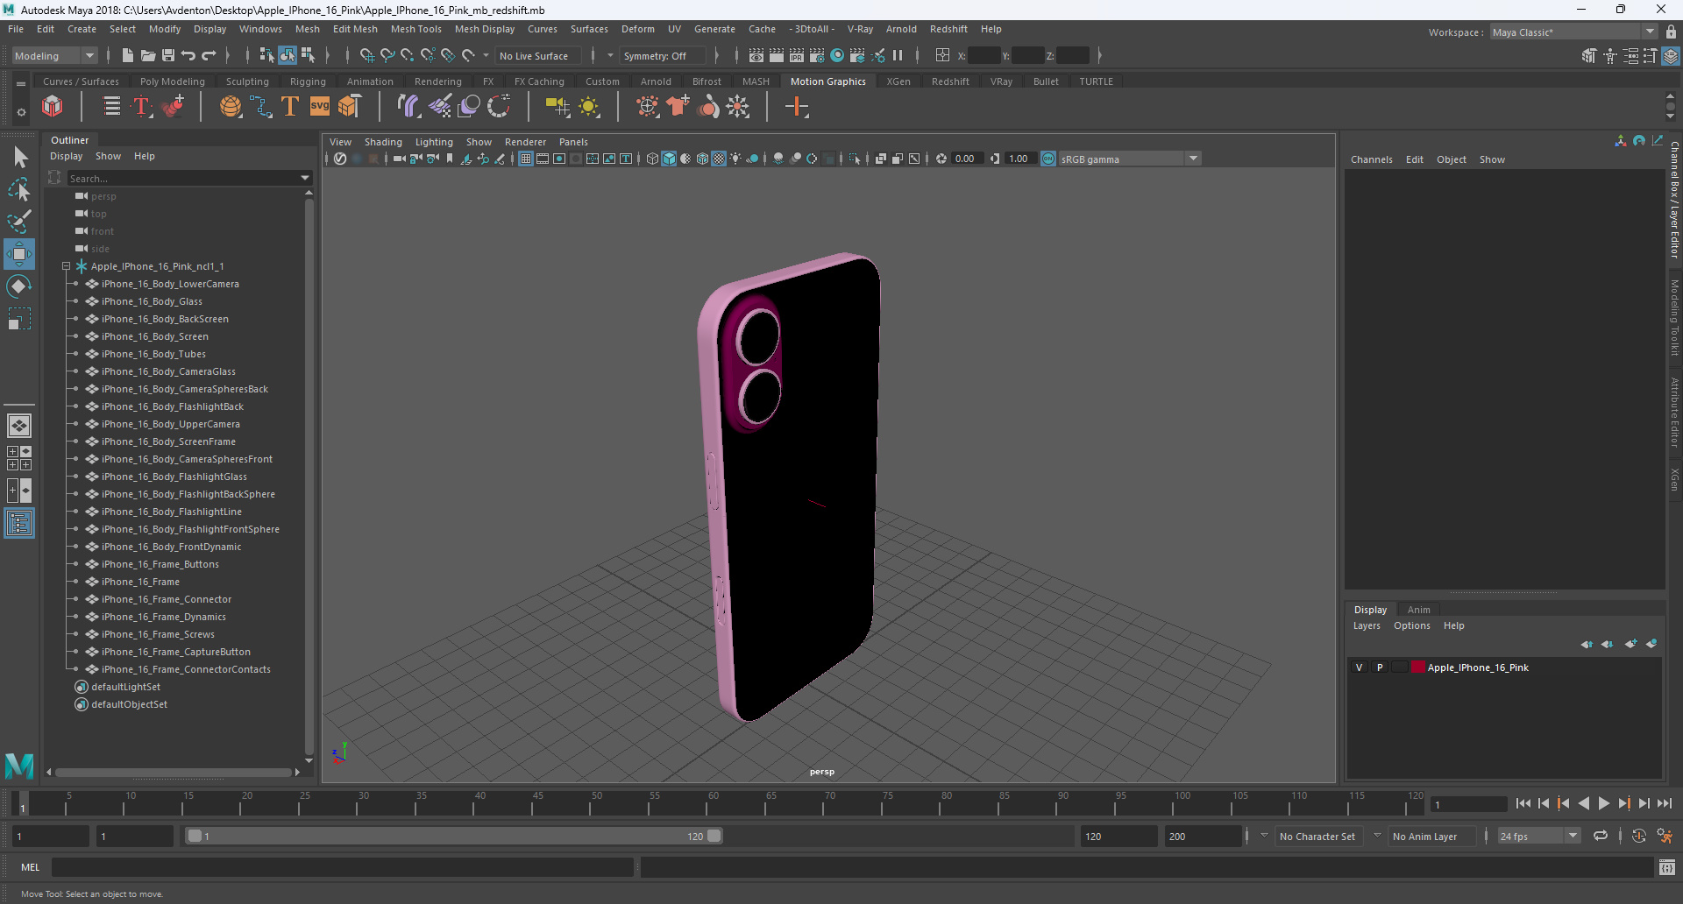Open the viewport Shading menu
This screenshot has height=904, width=1683.
click(x=383, y=142)
